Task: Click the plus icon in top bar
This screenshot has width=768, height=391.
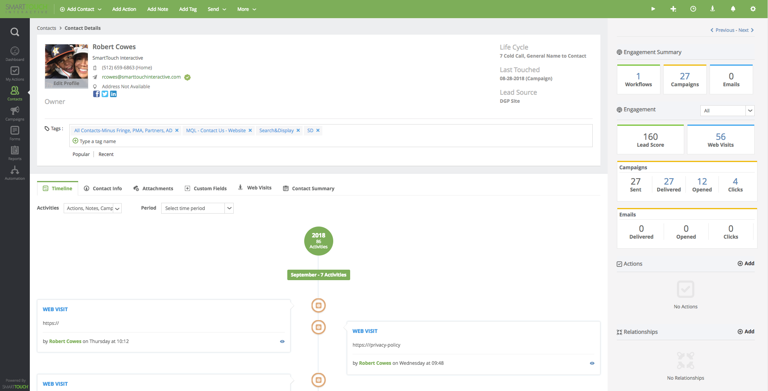Action: [x=673, y=9]
